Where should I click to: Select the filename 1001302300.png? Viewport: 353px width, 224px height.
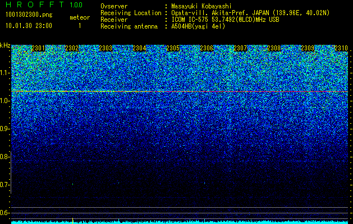click(x=29, y=15)
